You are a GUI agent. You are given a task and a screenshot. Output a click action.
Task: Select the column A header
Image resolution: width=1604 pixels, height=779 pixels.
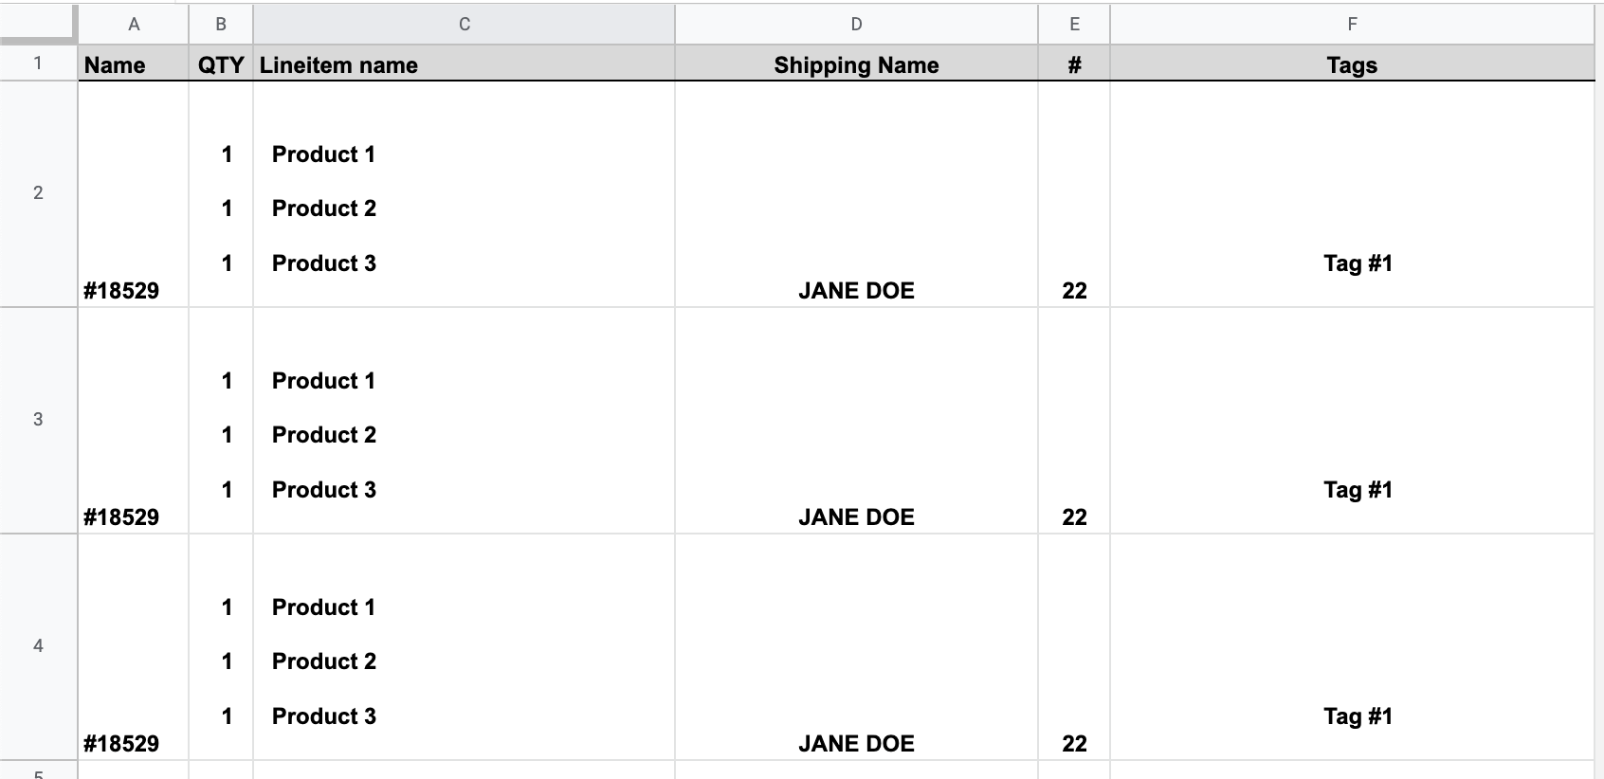[134, 25]
